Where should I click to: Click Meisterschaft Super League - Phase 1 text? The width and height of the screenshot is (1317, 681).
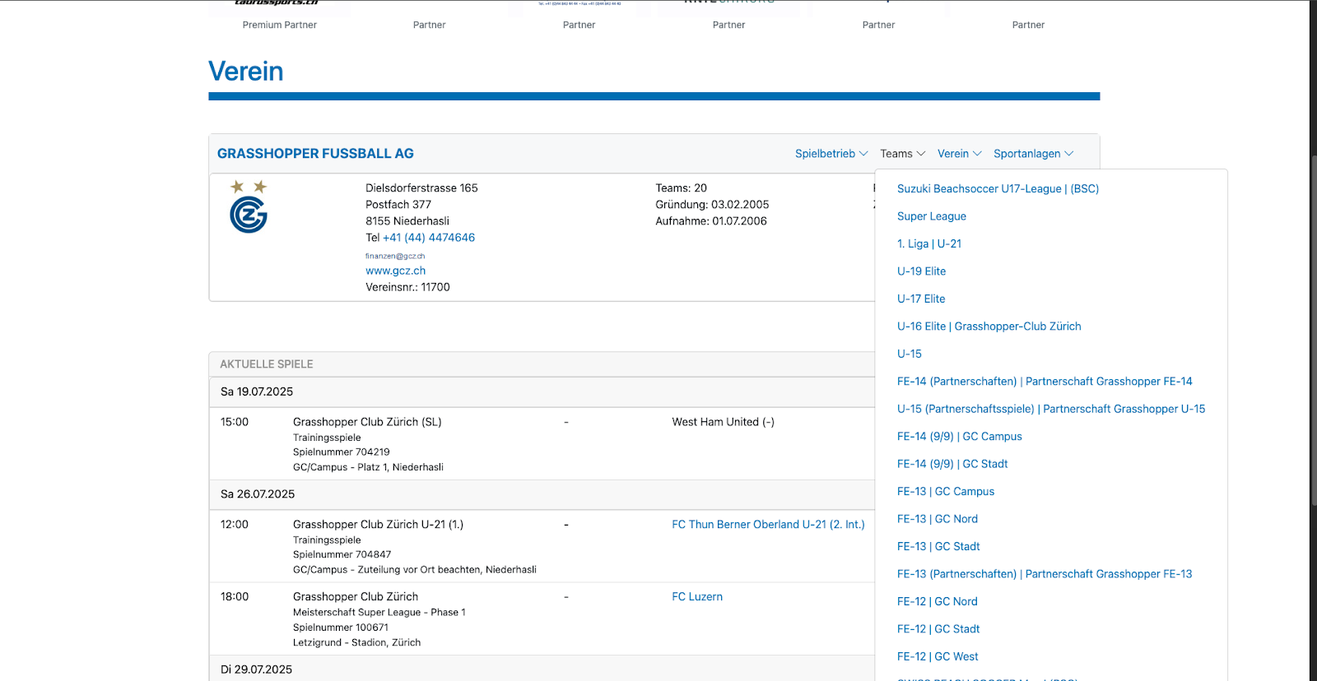pyautogui.click(x=379, y=613)
